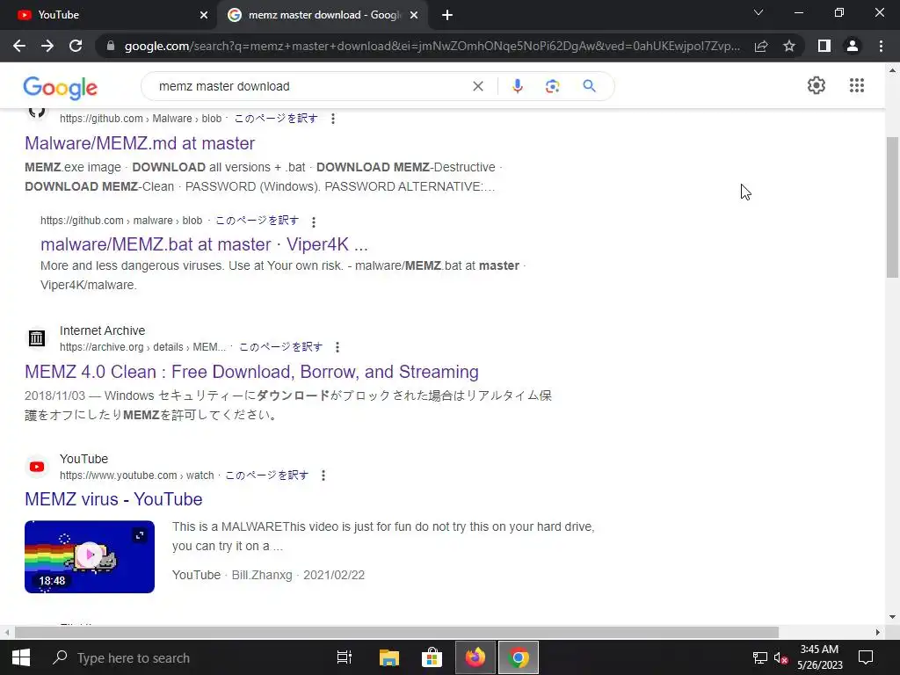The height and width of the screenshot is (675, 900).
Task: Open options for Malware/MEMZ.md result
Action: (x=333, y=119)
